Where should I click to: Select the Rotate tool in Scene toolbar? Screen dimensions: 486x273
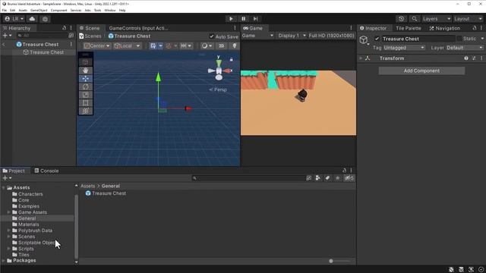[86, 86]
